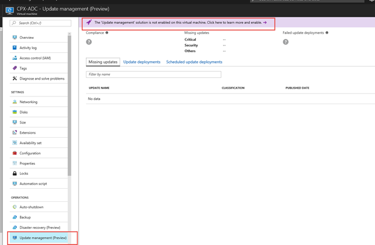Open Networking settings

(40, 102)
